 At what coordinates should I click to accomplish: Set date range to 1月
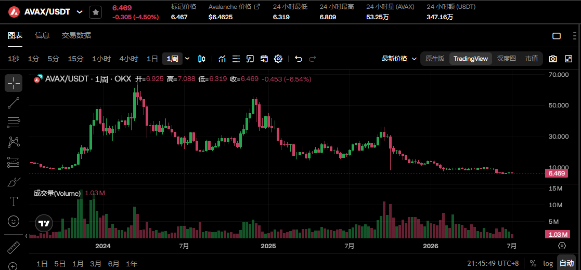[78, 264]
